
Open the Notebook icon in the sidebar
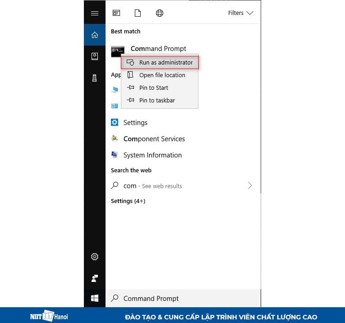point(95,56)
